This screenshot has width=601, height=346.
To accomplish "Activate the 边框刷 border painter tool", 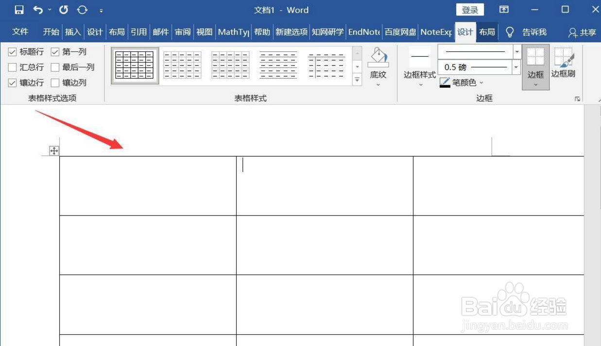I will 564,62.
